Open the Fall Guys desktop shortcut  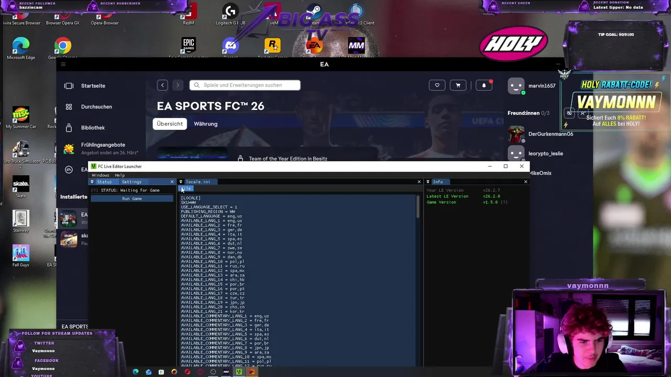point(21,256)
